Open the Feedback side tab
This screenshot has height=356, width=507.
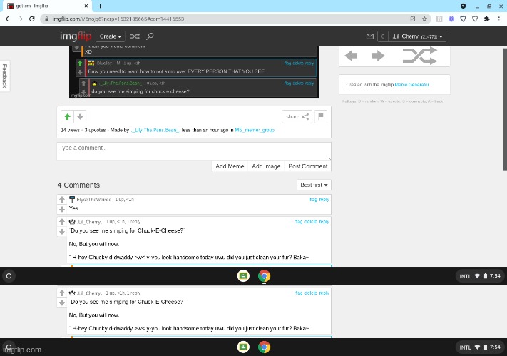(x=4, y=76)
